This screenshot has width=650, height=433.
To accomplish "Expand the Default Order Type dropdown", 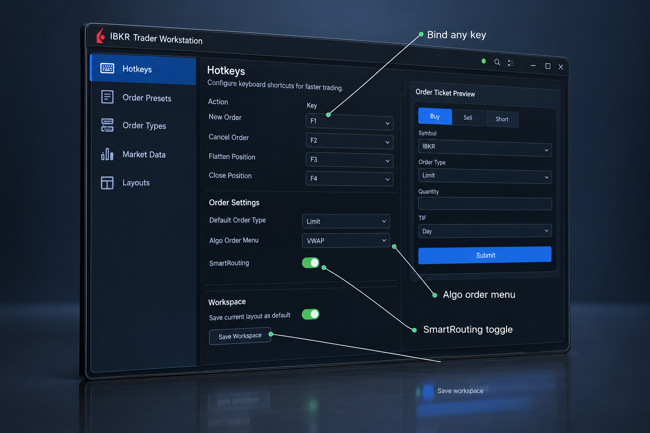I will pos(346,221).
